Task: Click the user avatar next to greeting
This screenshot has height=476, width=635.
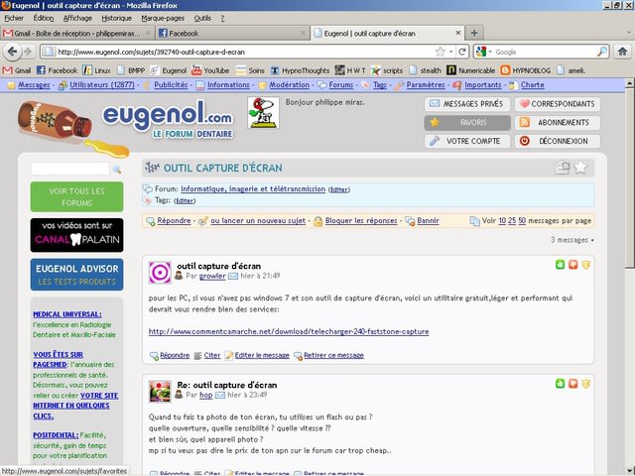Action: (262, 112)
